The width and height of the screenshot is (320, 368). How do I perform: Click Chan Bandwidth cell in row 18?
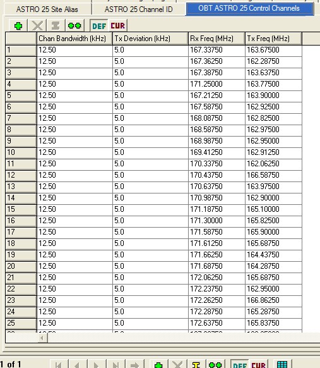tap(74, 244)
